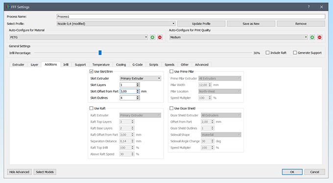Click the Select Models button
The image size is (333, 183).
[x=45, y=172]
